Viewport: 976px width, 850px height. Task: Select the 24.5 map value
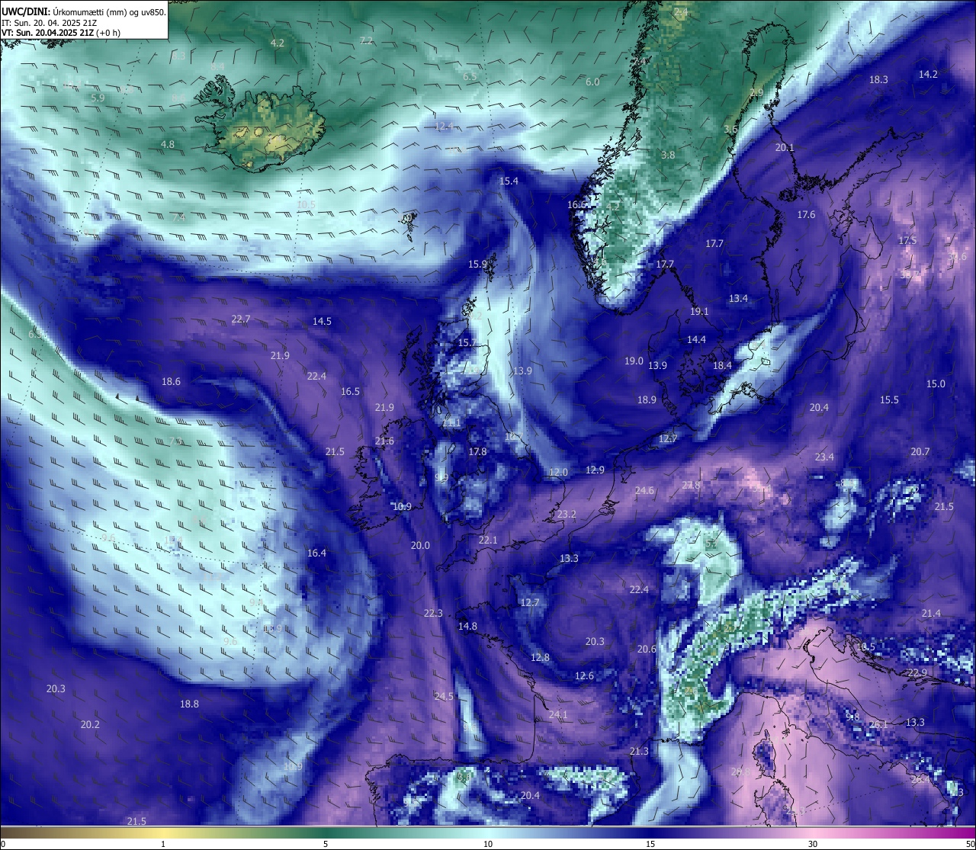tap(444, 696)
